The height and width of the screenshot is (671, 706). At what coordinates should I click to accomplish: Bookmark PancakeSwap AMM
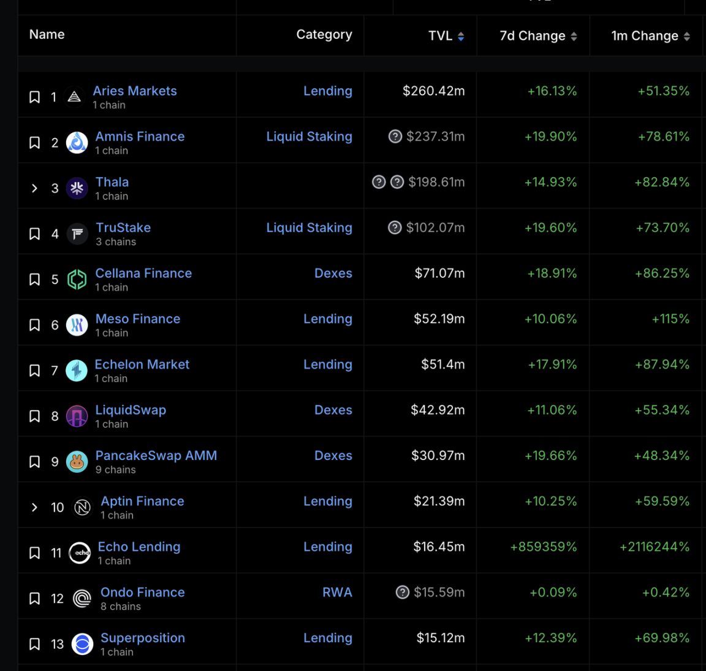(x=35, y=461)
